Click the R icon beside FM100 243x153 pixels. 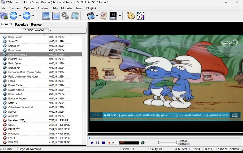pyautogui.click(x=5, y=81)
